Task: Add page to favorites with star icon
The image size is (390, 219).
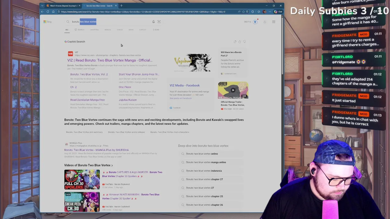Action: [243, 12]
